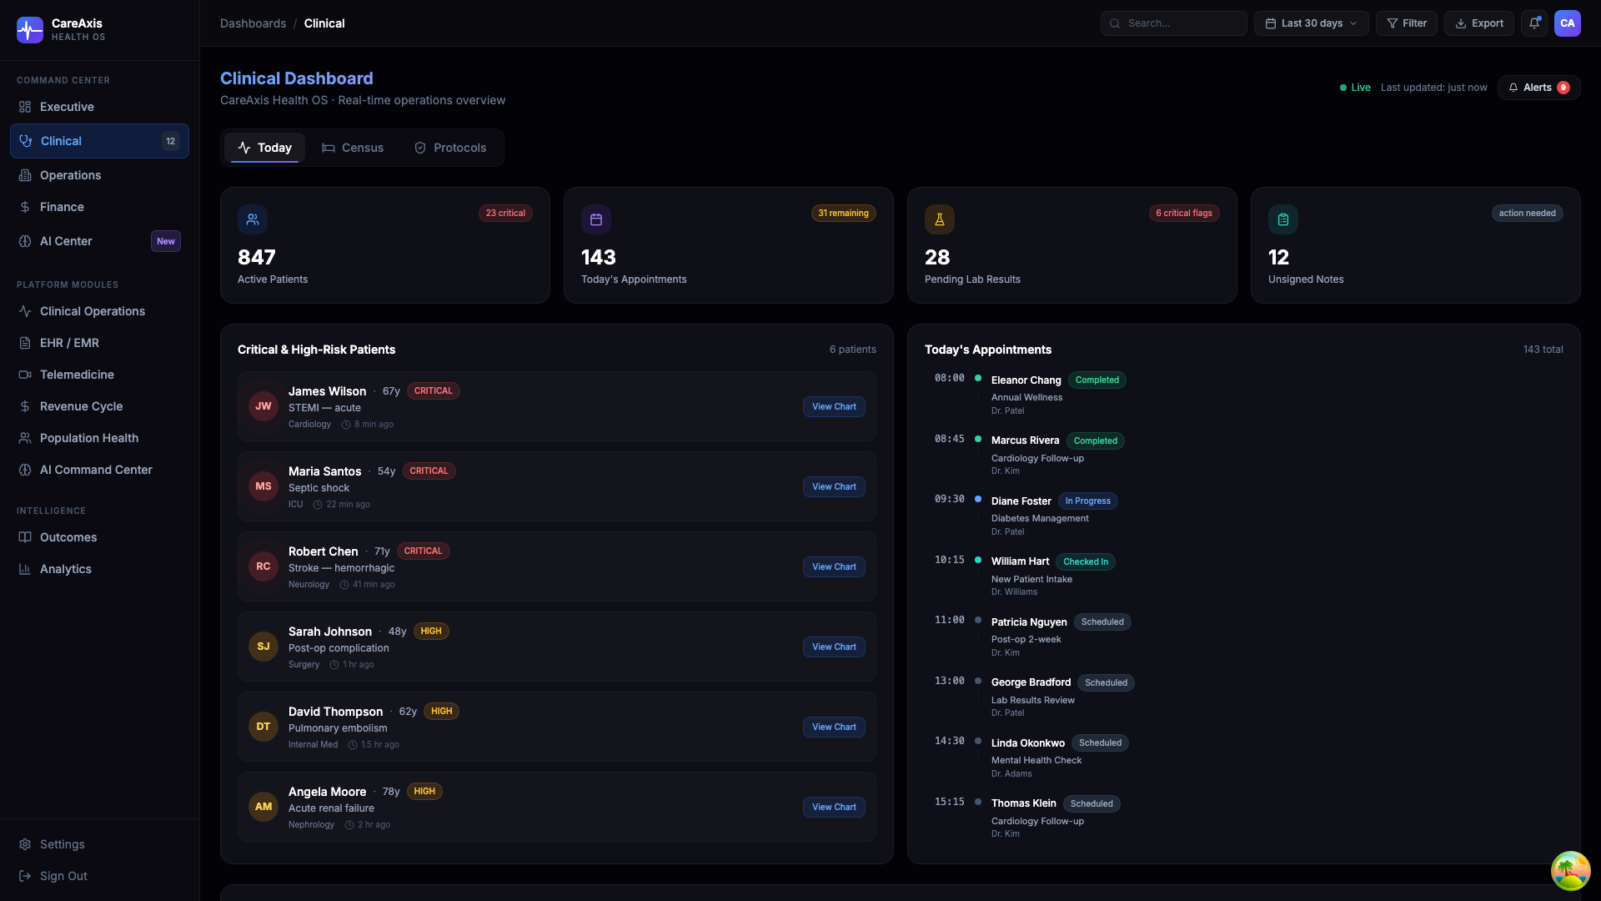The width and height of the screenshot is (1601, 901).
Task: Click the Population Health people icon
Action: click(25, 438)
